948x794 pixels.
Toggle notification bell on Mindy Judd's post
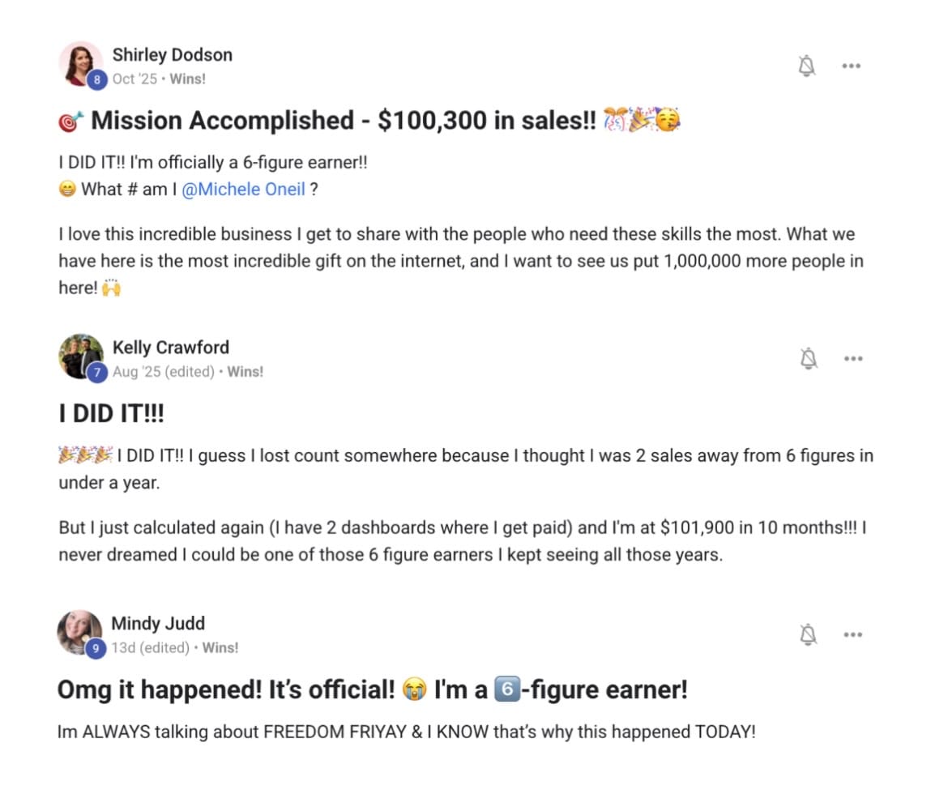click(x=809, y=634)
